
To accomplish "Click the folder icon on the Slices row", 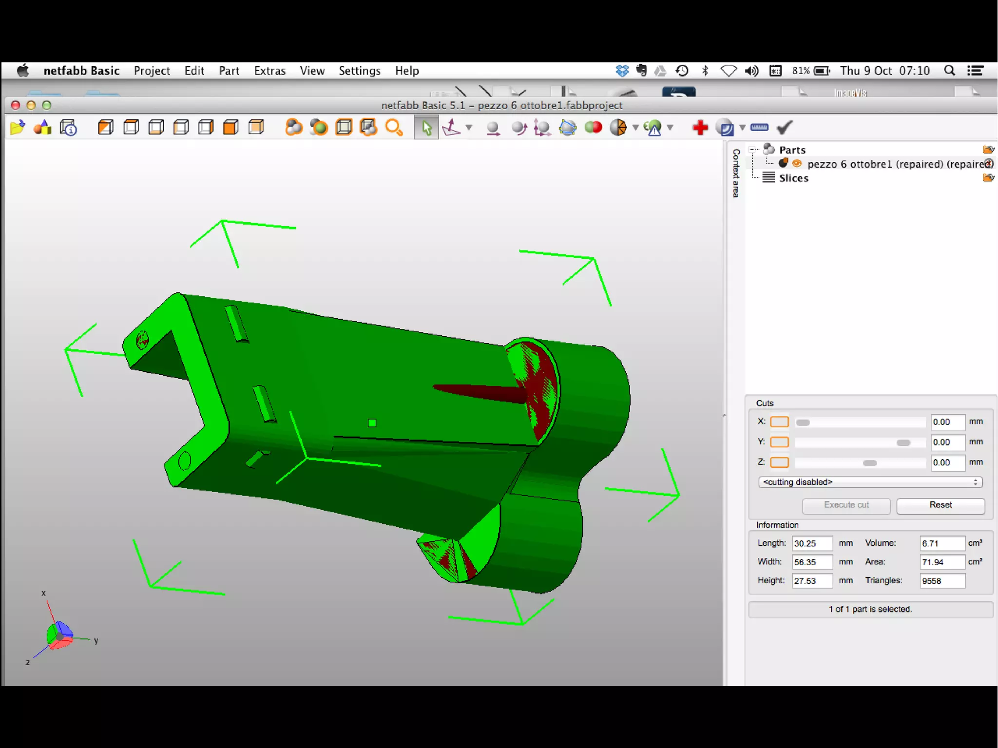I will click(988, 178).
